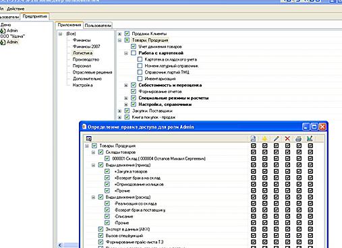Screen dimensions: 342x248
Task: Click the left arrow of the bottom horizontal scrollbar
Action: point(60,245)
